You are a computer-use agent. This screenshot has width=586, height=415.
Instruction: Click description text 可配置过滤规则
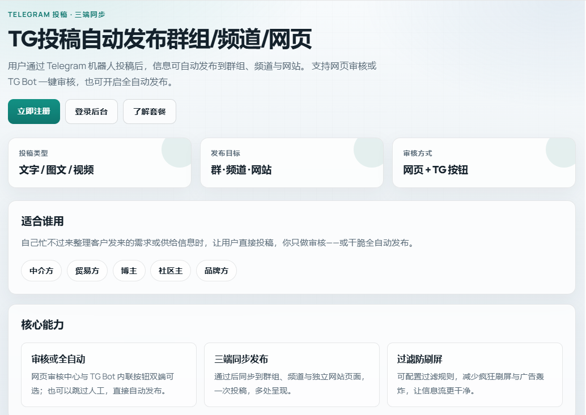(x=470, y=384)
